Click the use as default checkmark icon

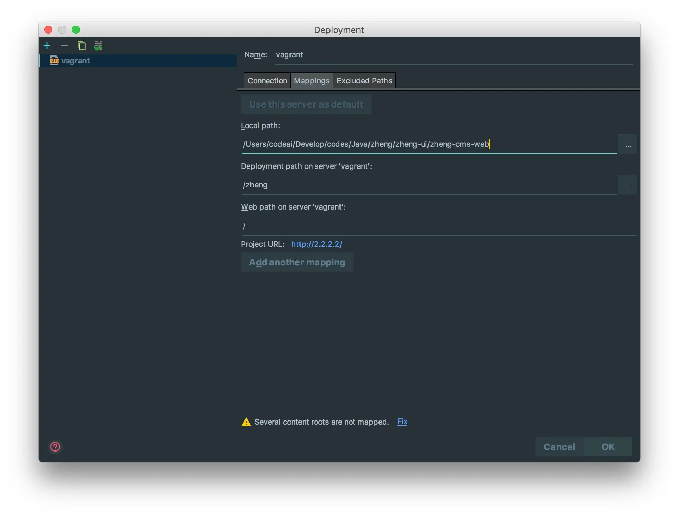pos(98,45)
